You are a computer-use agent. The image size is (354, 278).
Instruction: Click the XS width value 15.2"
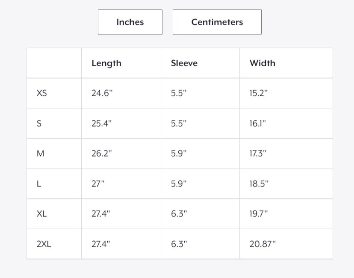(259, 93)
